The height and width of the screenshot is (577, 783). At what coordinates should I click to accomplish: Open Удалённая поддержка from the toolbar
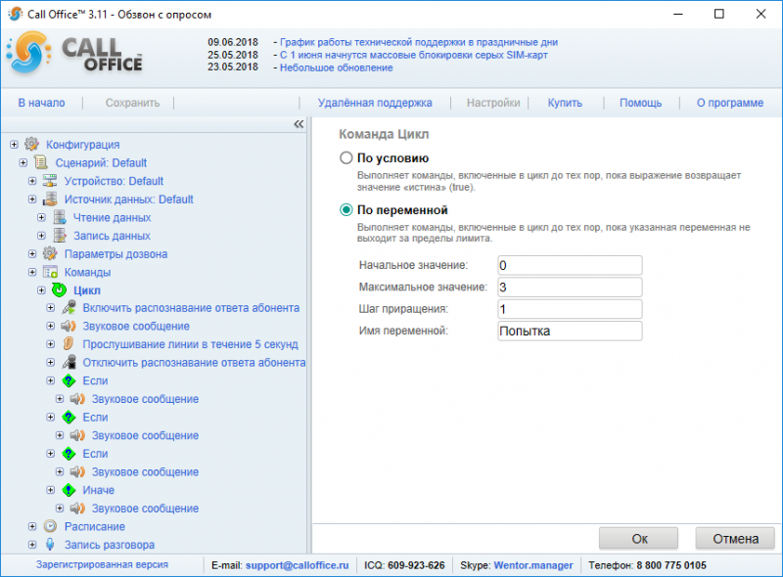pyautogui.click(x=375, y=103)
